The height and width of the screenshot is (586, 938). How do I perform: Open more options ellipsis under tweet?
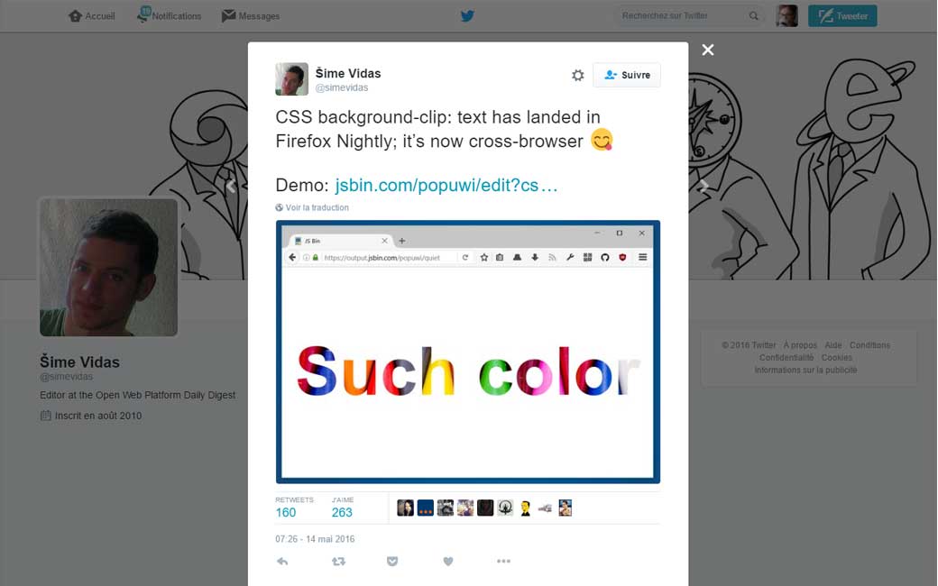[503, 561]
